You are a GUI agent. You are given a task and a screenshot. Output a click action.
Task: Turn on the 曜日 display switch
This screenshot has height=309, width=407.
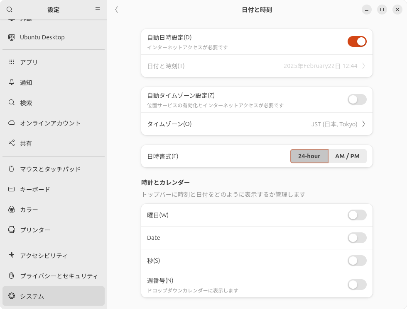coord(357,215)
